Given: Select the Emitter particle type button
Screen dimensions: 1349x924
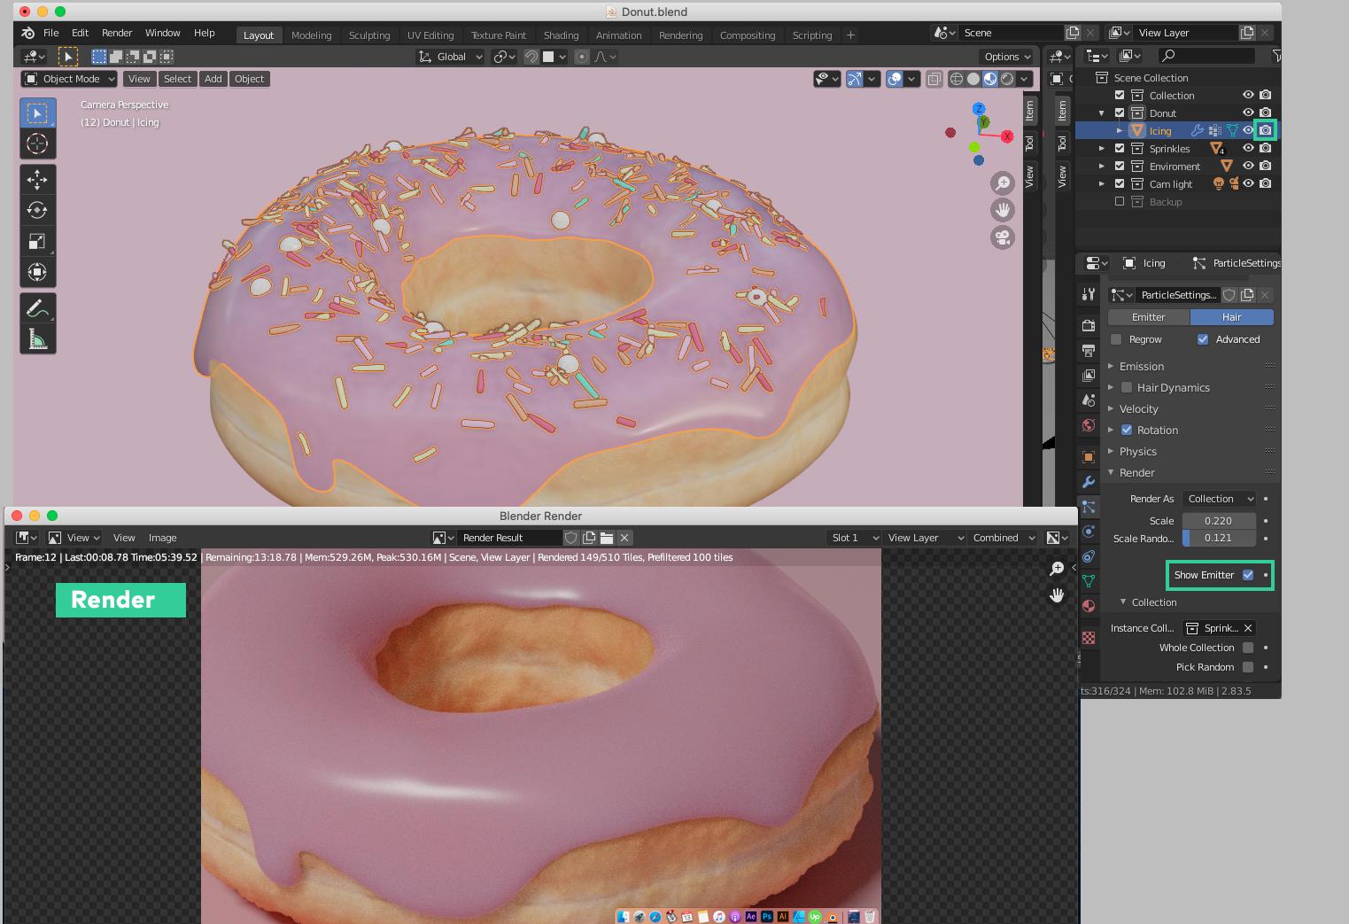Looking at the screenshot, I should click(x=1149, y=317).
